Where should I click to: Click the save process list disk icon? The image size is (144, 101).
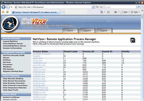tap(133, 40)
